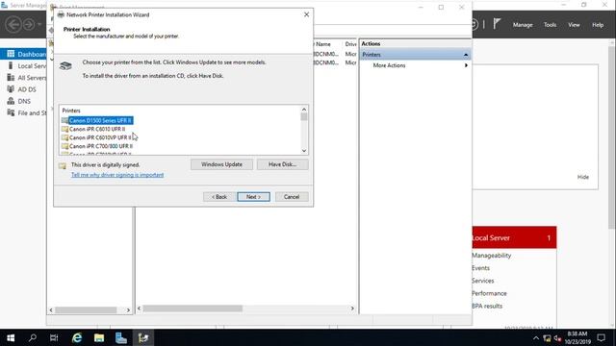Switch to Server Manager taskbar icon
This screenshot has width=616, height=346.
click(x=121, y=337)
